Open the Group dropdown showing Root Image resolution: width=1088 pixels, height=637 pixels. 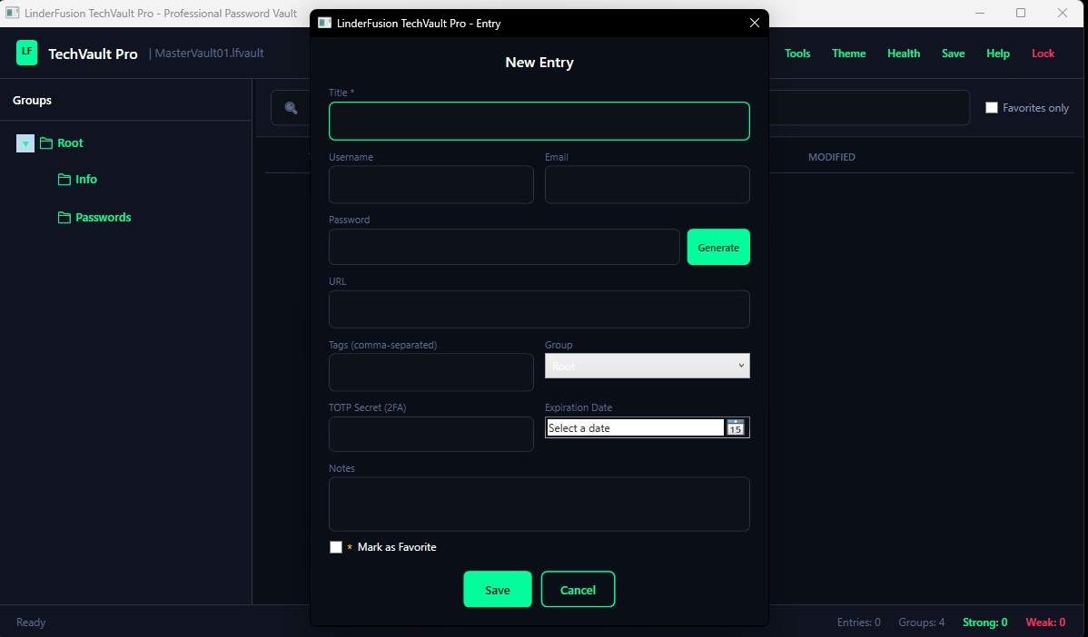coord(647,366)
